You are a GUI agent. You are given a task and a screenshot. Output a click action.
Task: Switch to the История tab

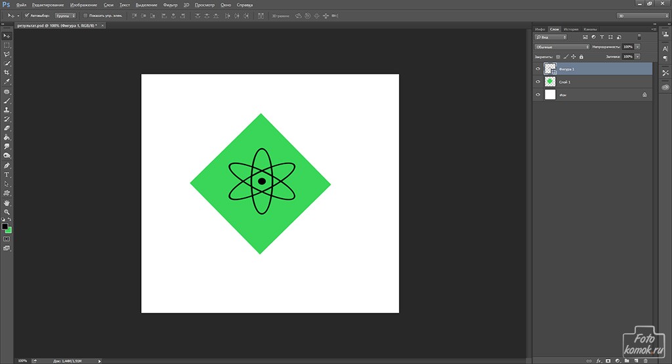571,29
